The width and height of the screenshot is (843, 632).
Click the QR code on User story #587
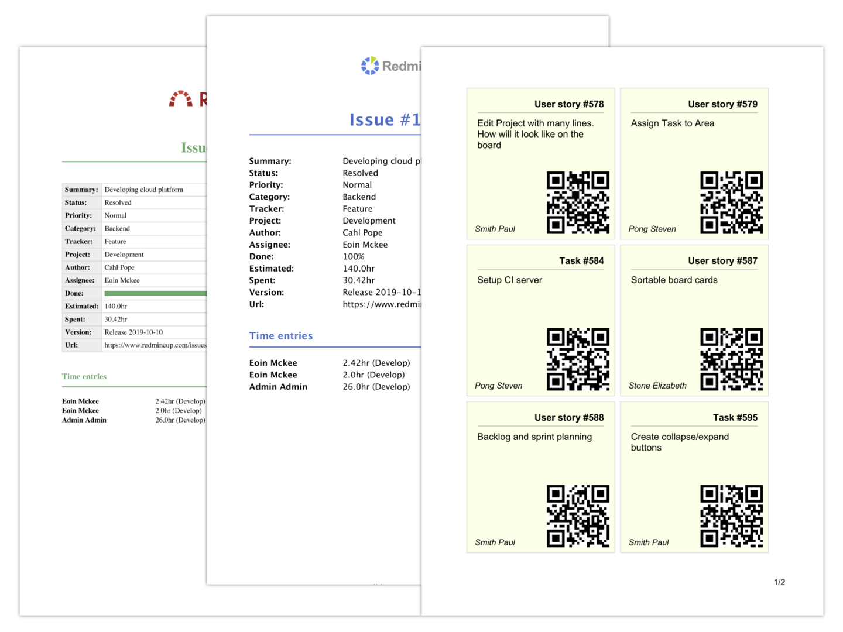[731, 359]
